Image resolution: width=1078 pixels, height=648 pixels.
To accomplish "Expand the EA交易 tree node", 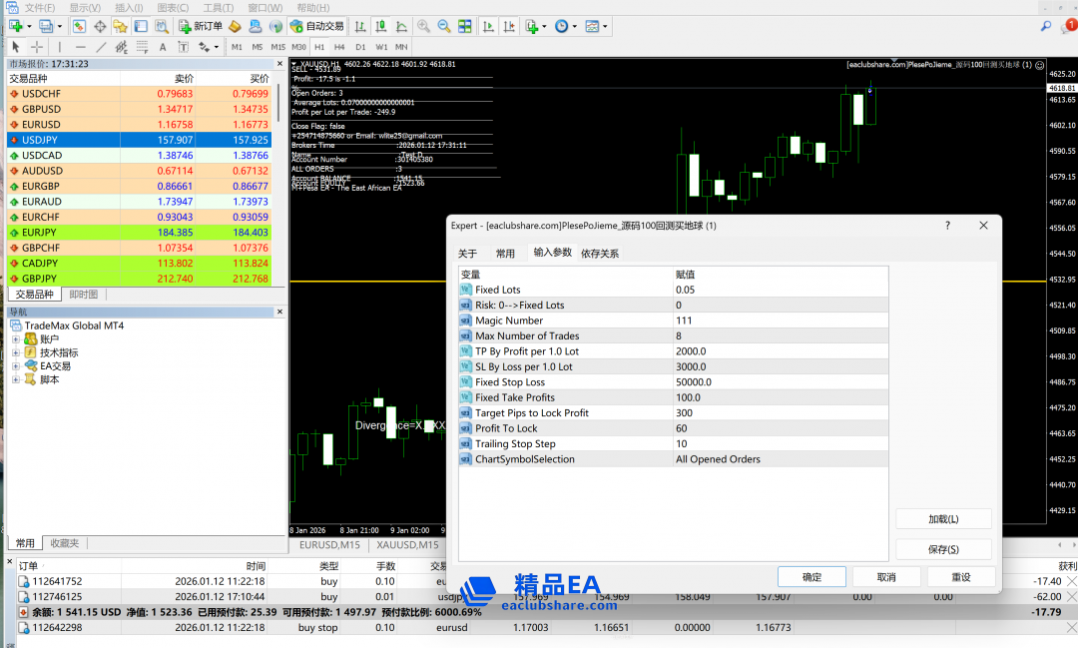I will coord(16,366).
